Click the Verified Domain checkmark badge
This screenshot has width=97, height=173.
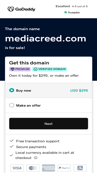[x=49, y=69]
